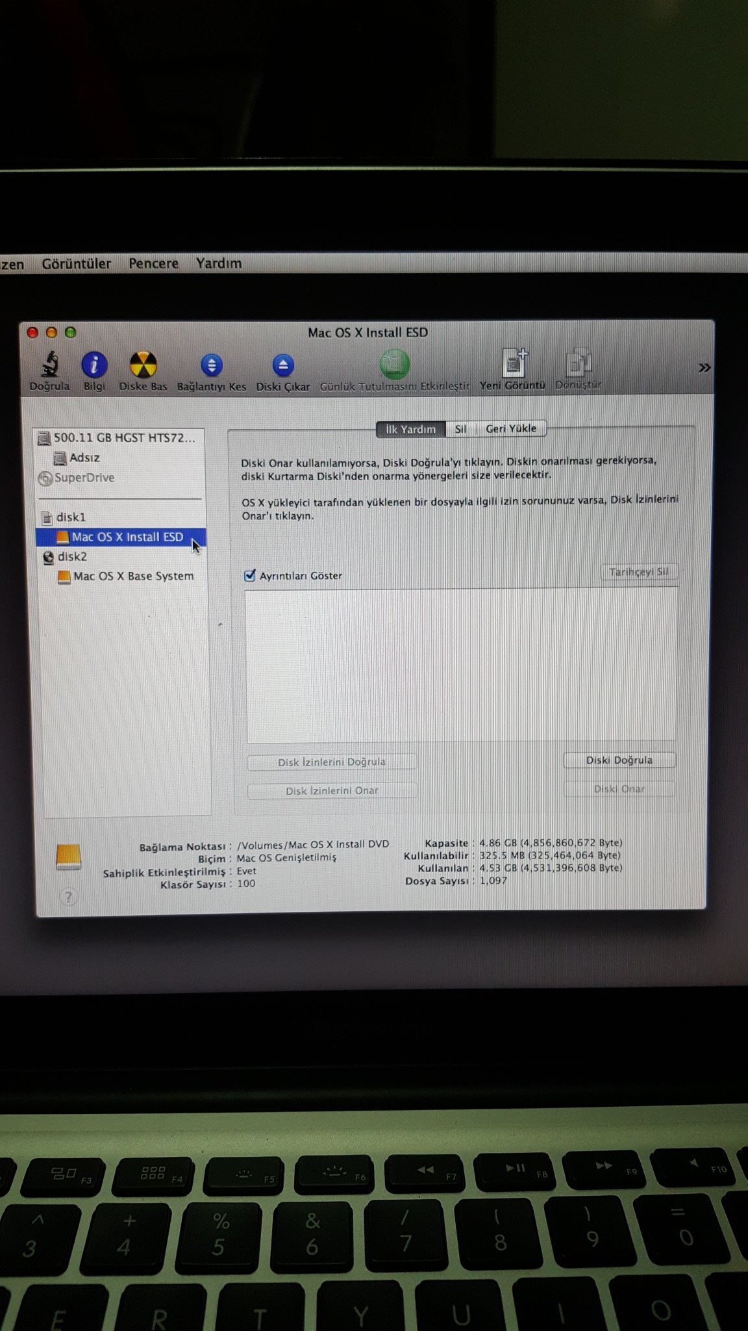Click the window title Mac OS X Install ESD
This screenshot has height=1331, width=748.
(368, 333)
